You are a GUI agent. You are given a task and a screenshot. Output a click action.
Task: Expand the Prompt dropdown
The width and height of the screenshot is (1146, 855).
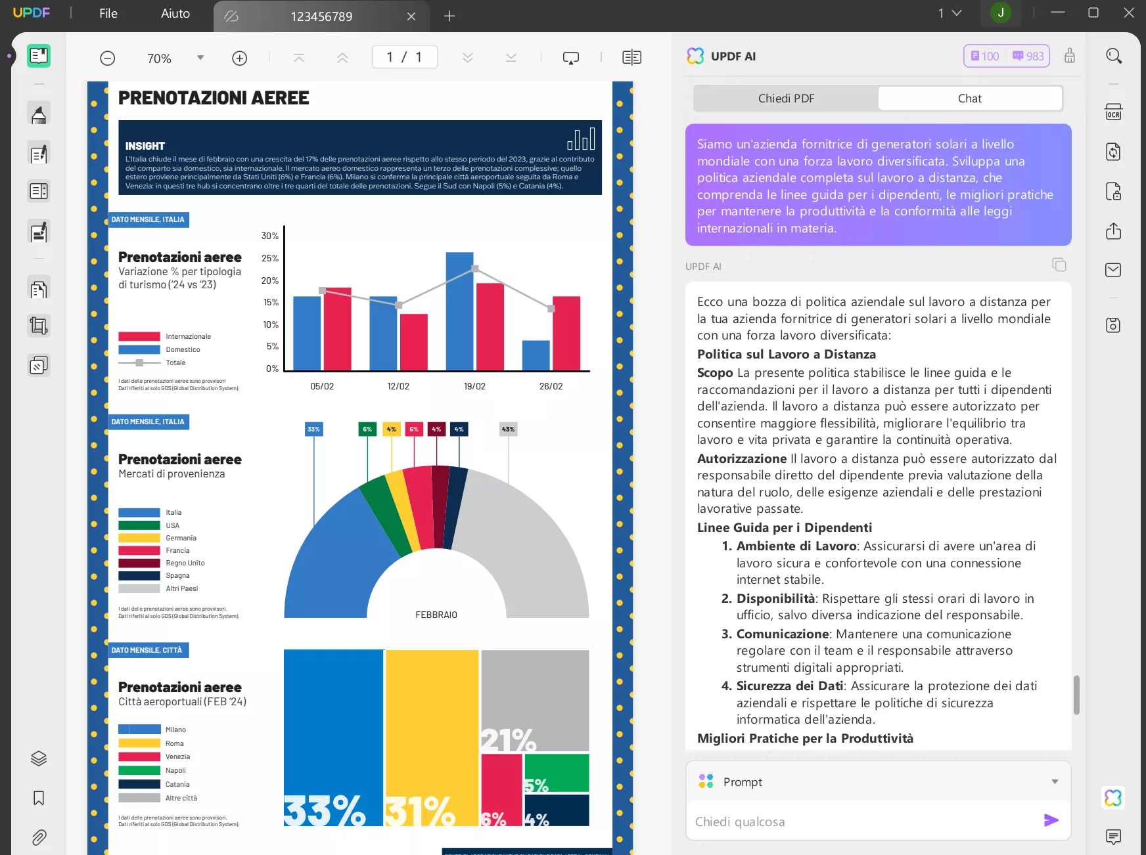pos(1055,781)
